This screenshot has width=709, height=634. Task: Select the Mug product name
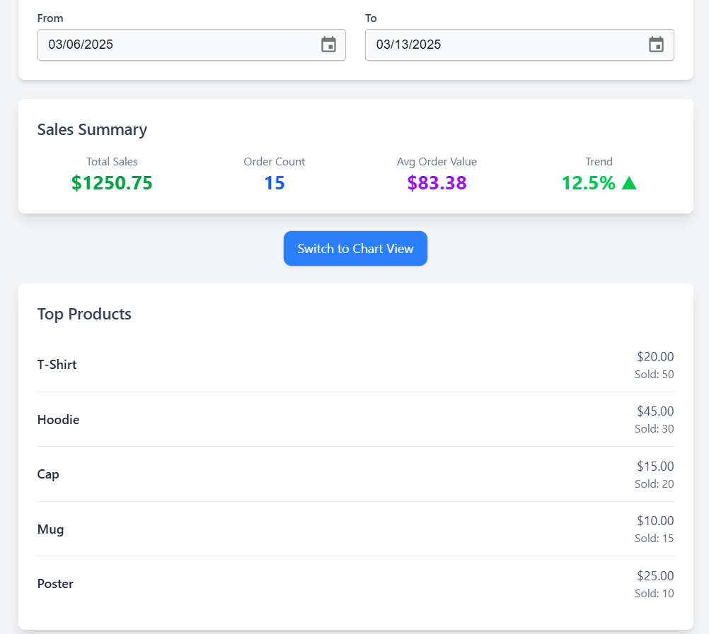50,529
